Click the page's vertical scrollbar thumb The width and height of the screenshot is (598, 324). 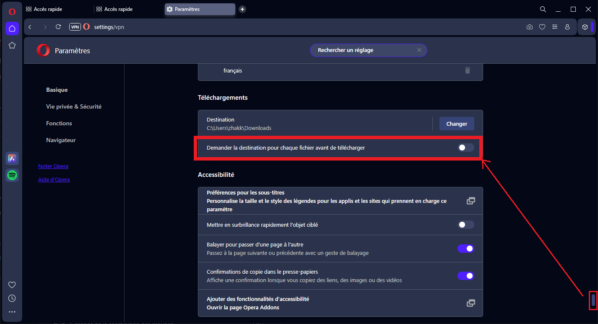click(x=593, y=300)
